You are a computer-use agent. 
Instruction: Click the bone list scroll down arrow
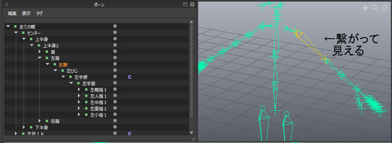[x=191, y=132]
